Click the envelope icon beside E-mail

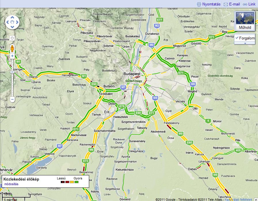[x=226, y=4]
